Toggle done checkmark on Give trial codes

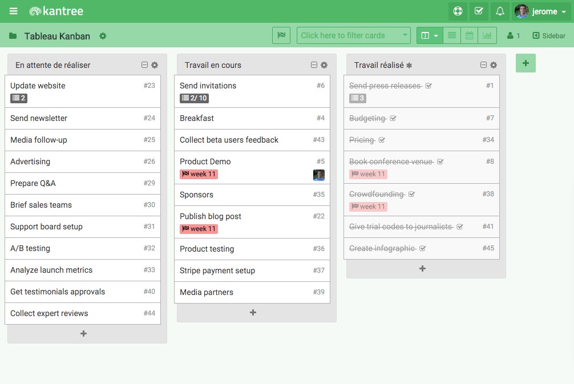pos(460,227)
